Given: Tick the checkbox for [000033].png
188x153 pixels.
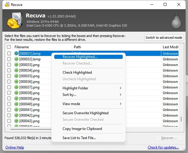Looking at the screenshot, I should pos(9,65).
